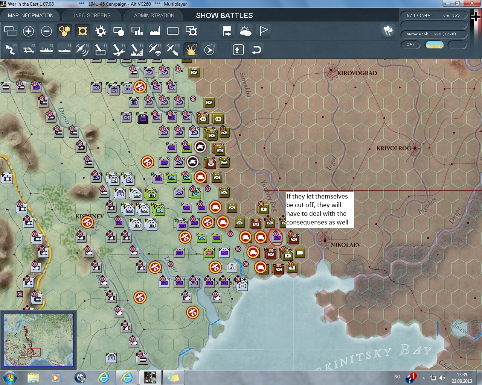
Task: Toggle the yellow hex grid display
Action: (x=64, y=31)
